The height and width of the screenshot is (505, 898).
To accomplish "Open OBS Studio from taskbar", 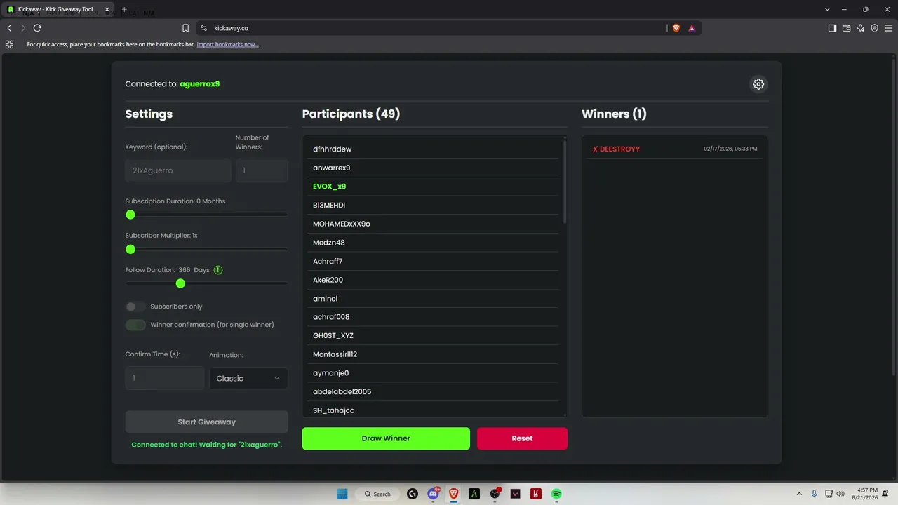I will tap(495, 494).
